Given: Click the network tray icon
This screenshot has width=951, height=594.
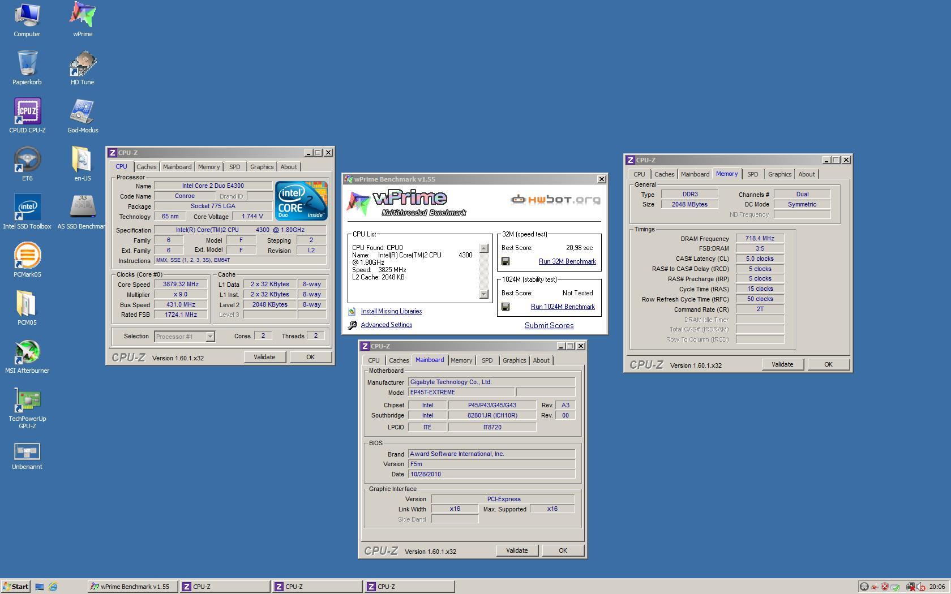Looking at the screenshot, I should (910, 587).
